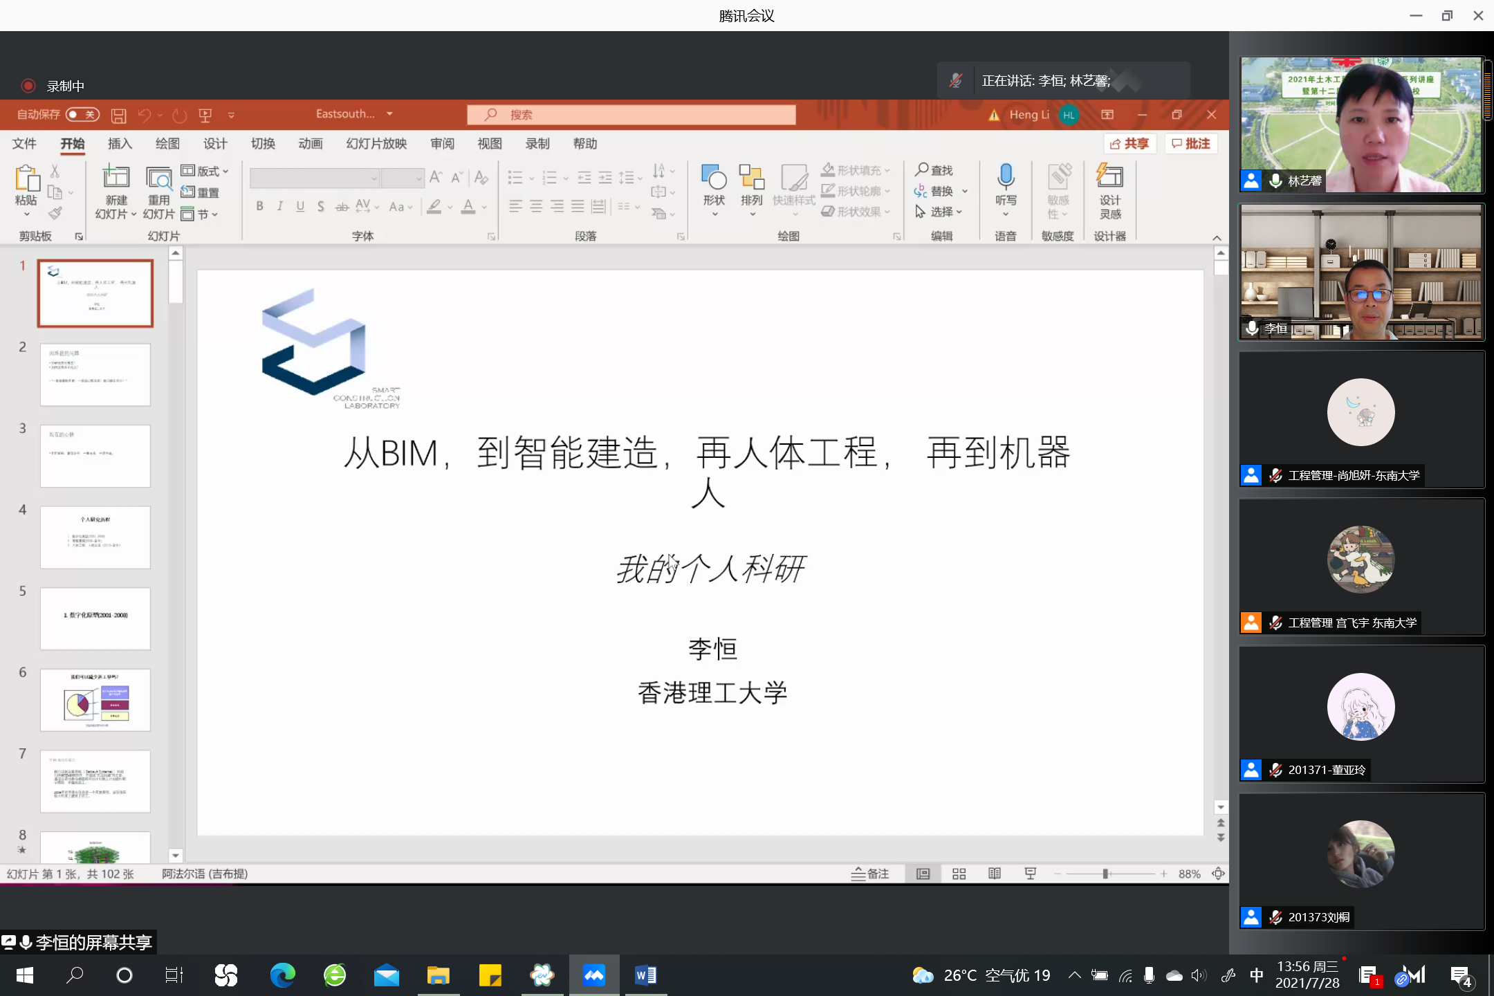Viewport: 1494px width, 996px height.
Task: Click the Comments (批注) button
Action: tap(1191, 143)
